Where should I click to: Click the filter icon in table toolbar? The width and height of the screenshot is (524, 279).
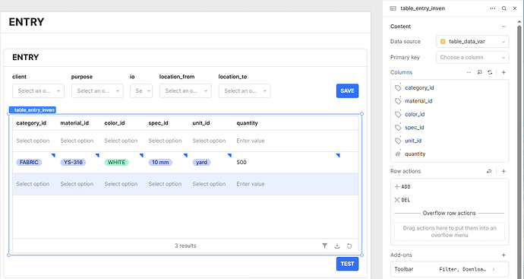click(x=324, y=246)
